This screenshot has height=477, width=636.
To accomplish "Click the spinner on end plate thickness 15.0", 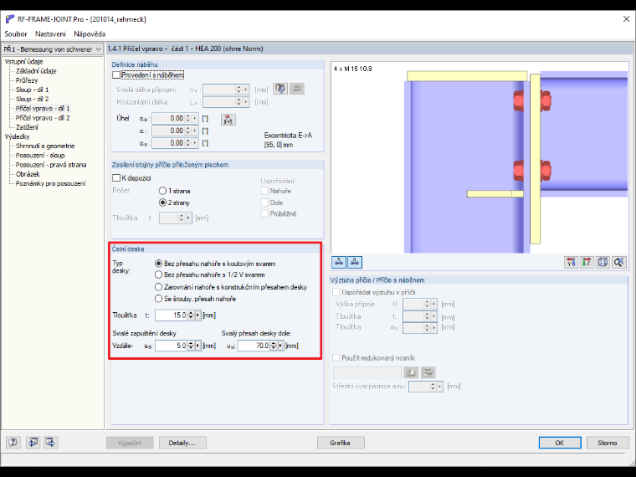I will [191, 315].
